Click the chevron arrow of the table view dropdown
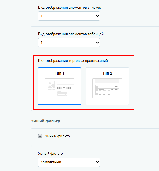The image size is (159, 171). pyautogui.click(x=97, y=43)
